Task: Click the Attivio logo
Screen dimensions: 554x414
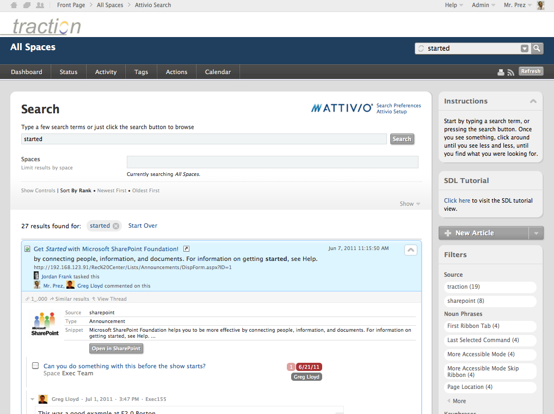Action: (342, 108)
